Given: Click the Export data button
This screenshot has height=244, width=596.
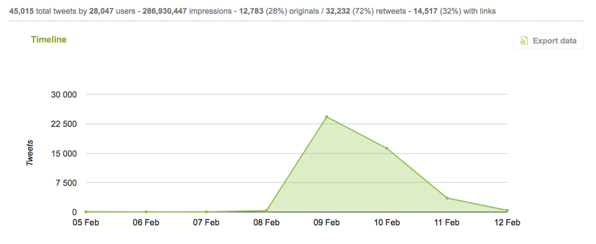Looking at the screenshot, I should tap(548, 41).
